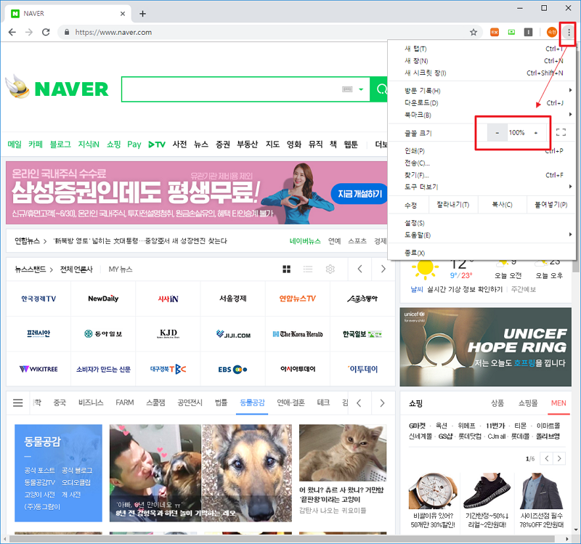581x544 pixels.
Task: Open 지식iN link in navigation
Action: pos(89,144)
